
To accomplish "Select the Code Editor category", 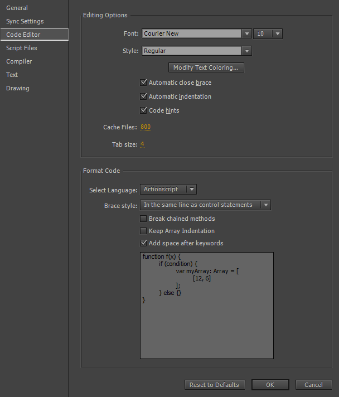I will (x=34, y=35).
